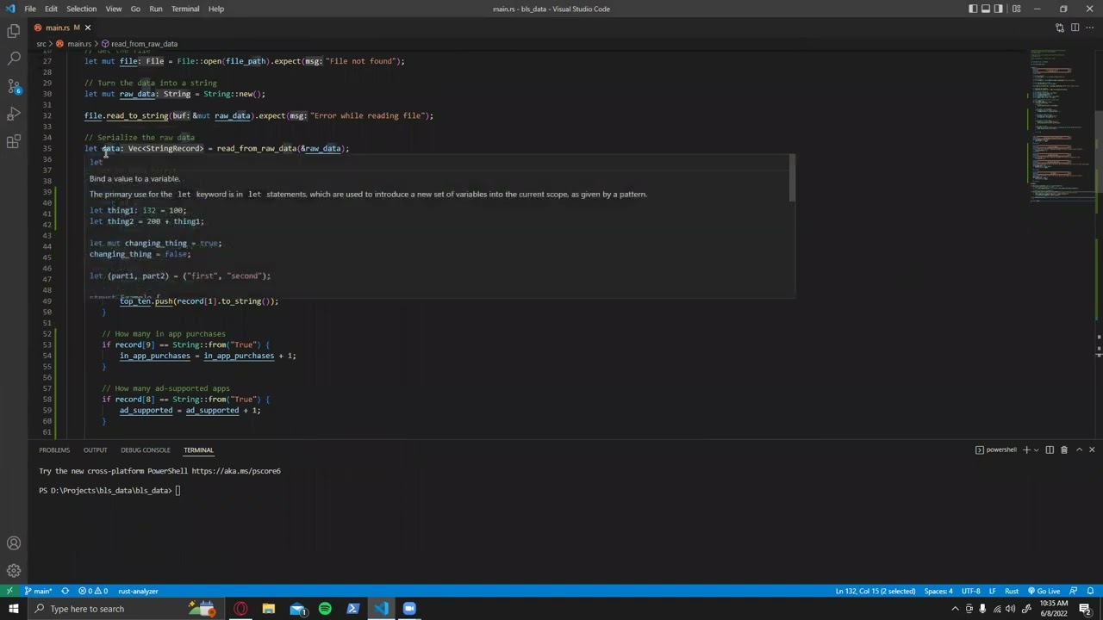The height and width of the screenshot is (620, 1103).
Task: Open the Extensions view
Action: click(14, 141)
